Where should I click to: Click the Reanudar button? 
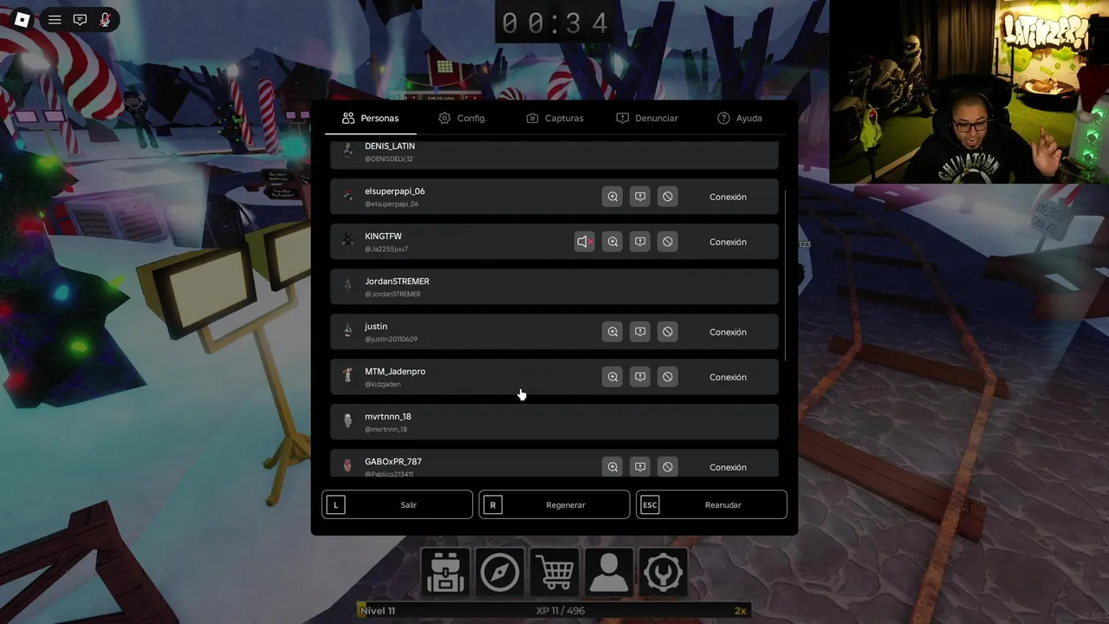[x=711, y=504]
